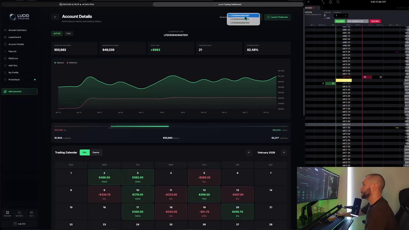Select Lucid Trading Dashboard browser tab
The image size is (409, 230).
228,4
